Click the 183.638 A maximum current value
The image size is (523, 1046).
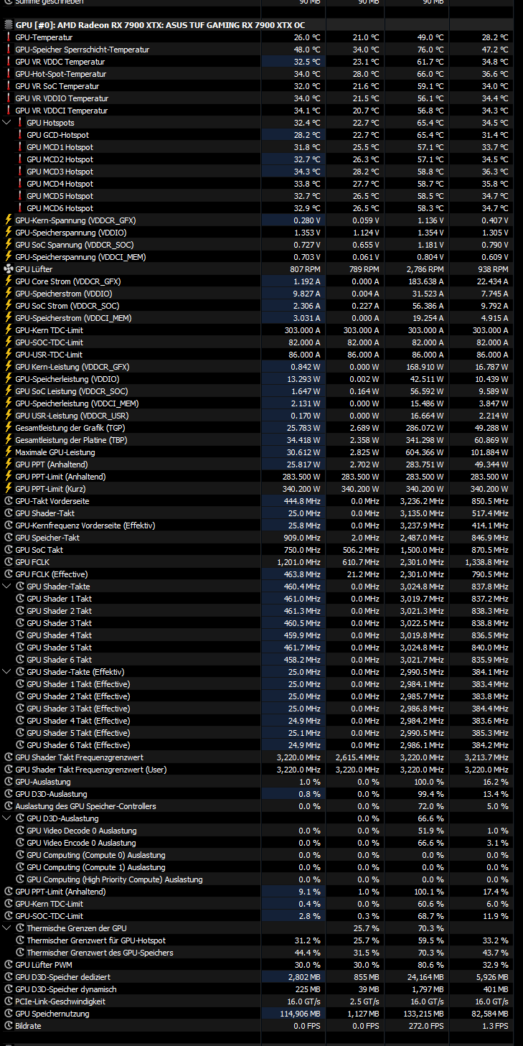pyautogui.click(x=425, y=281)
